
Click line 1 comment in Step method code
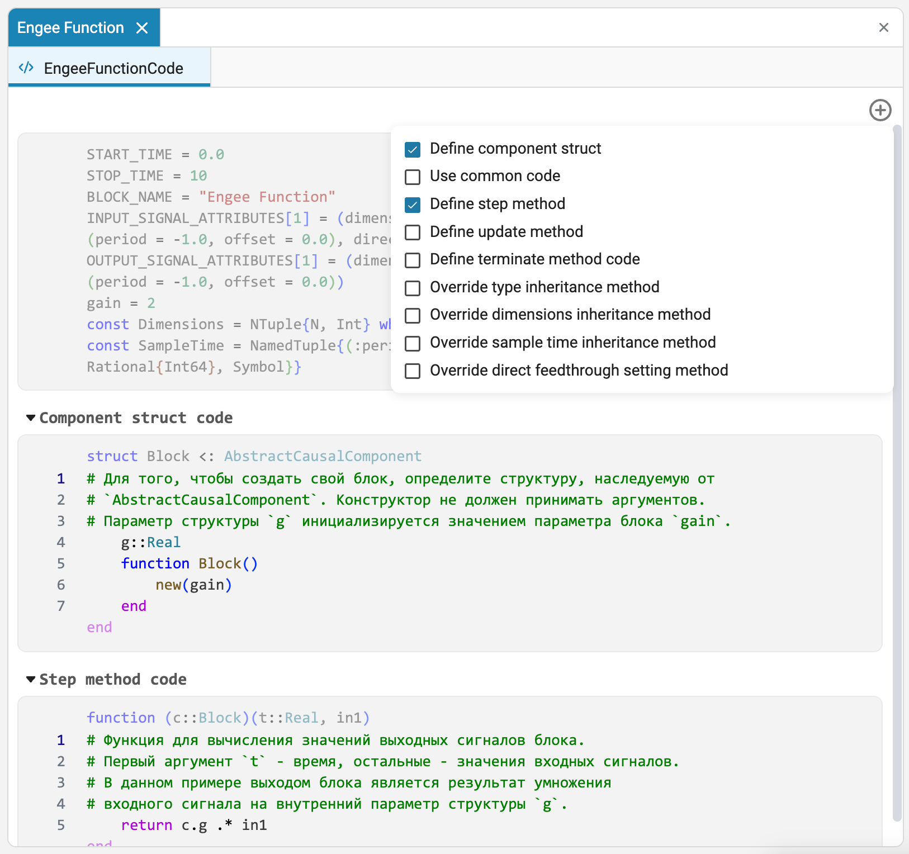pyautogui.click(x=335, y=740)
